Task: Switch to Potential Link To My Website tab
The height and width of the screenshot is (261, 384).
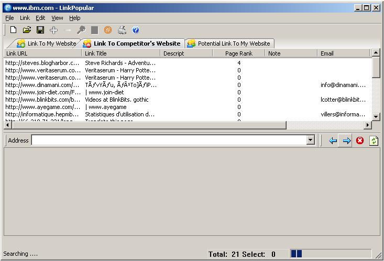Action: pyautogui.click(x=229, y=43)
